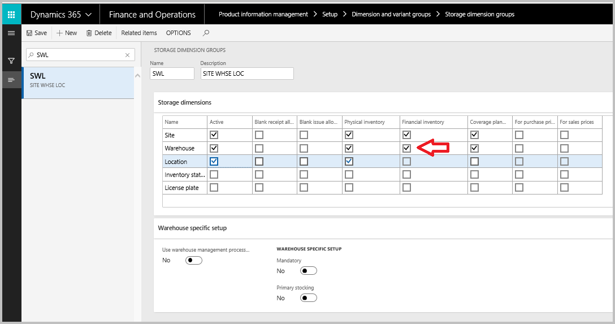Select the SWL record in the list
Image resolution: width=615 pixels, height=324 pixels.
(x=78, y=83)
